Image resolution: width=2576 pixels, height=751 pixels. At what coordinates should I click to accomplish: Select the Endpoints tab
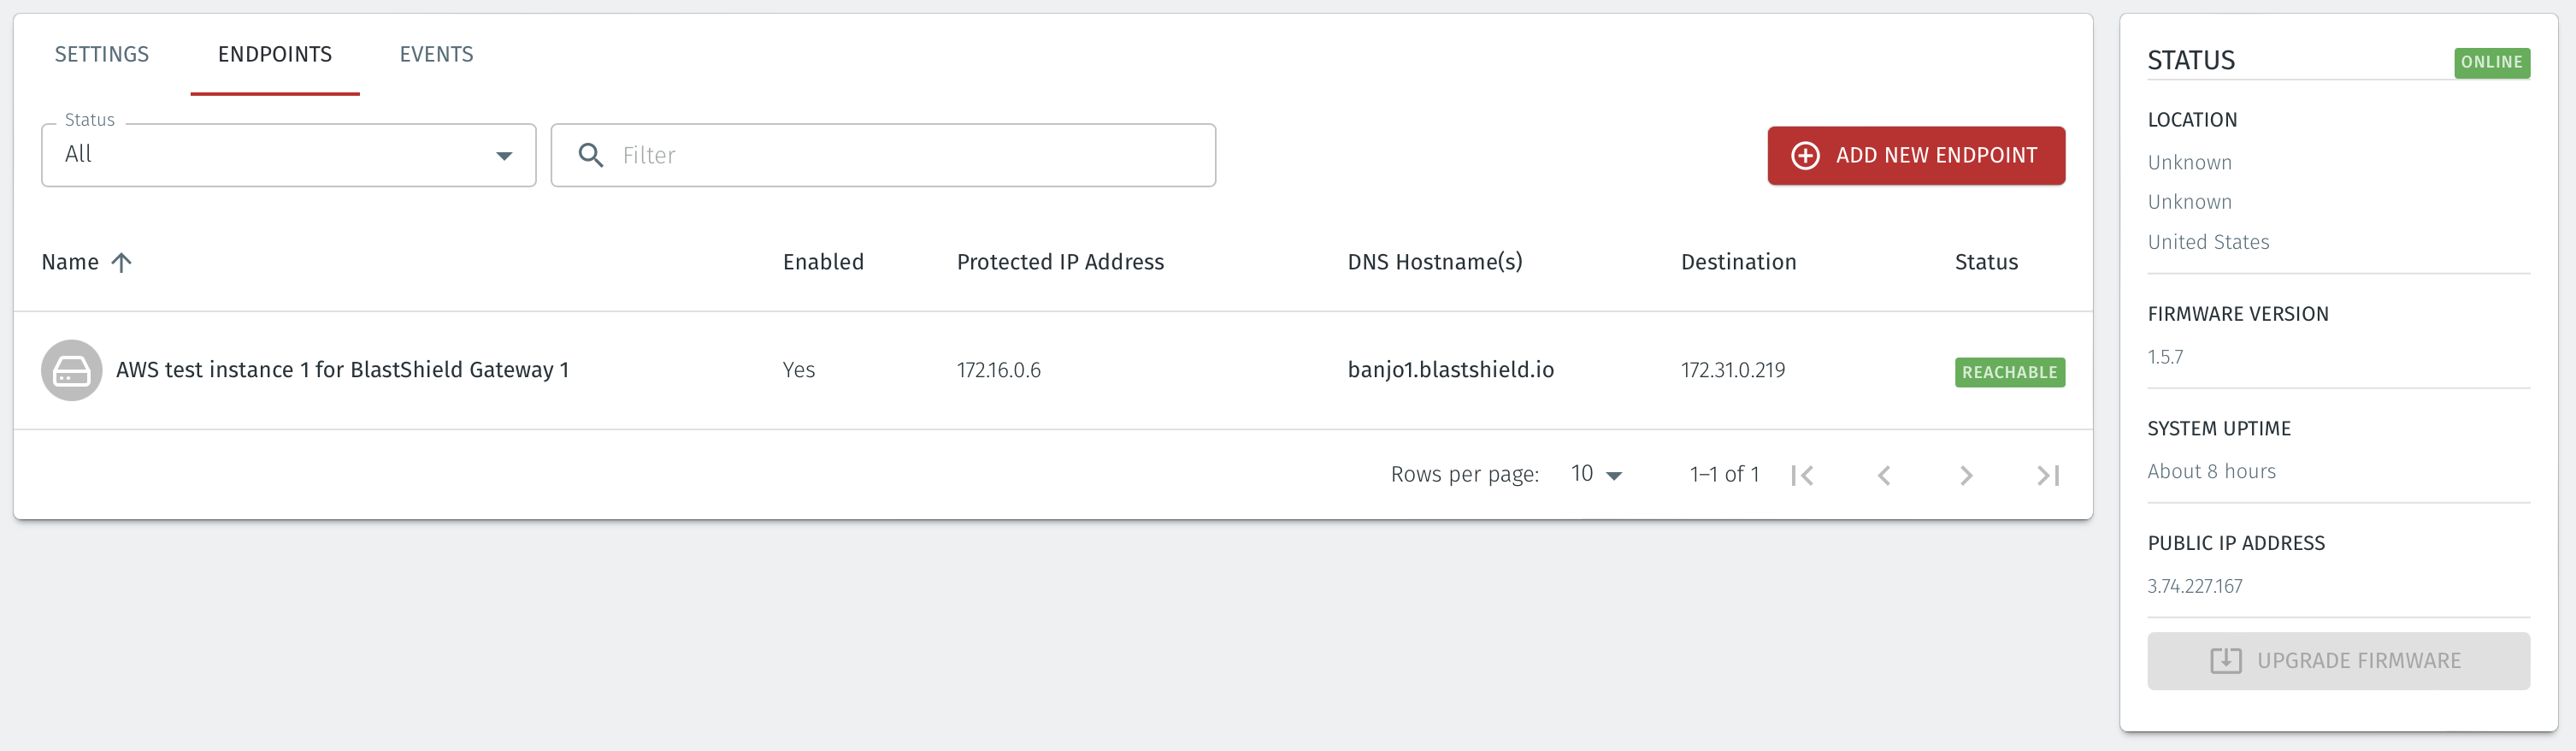(275, 55)
